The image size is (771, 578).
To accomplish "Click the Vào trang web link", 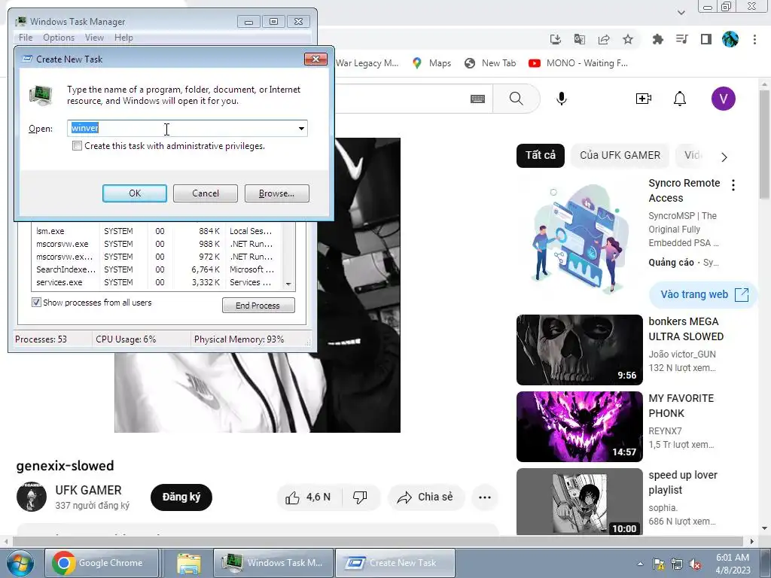I will [x=702, y=294].
